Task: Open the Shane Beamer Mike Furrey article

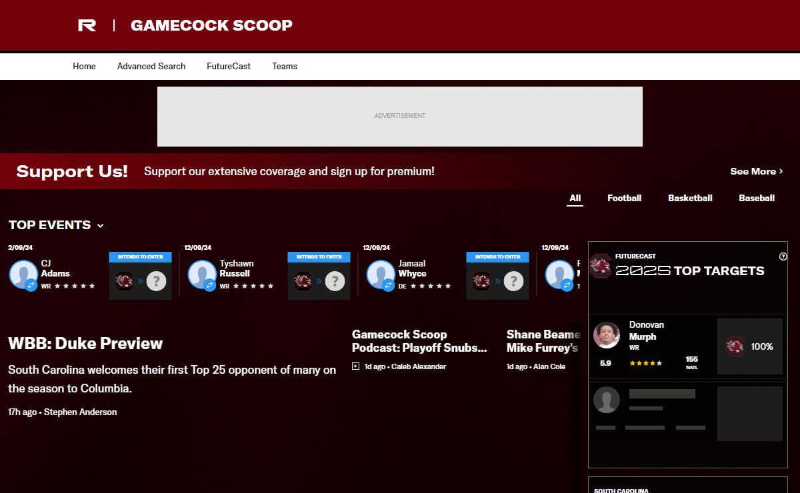Action: (542, 341)
